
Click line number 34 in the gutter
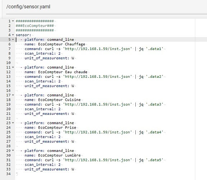click(x=8, y=174)
